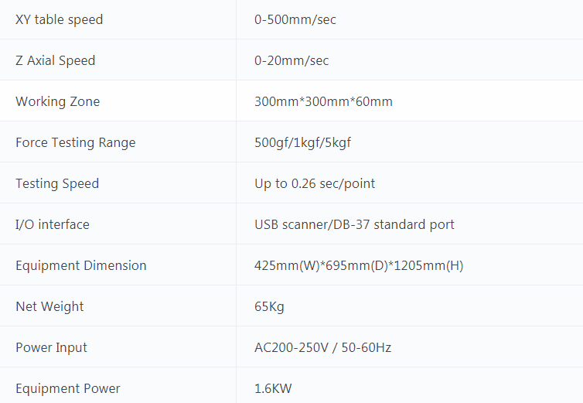This screenshot has height=403, width=583.
Task: Select Up to 0.26 sec/point text
Action: tap(315, 183)
